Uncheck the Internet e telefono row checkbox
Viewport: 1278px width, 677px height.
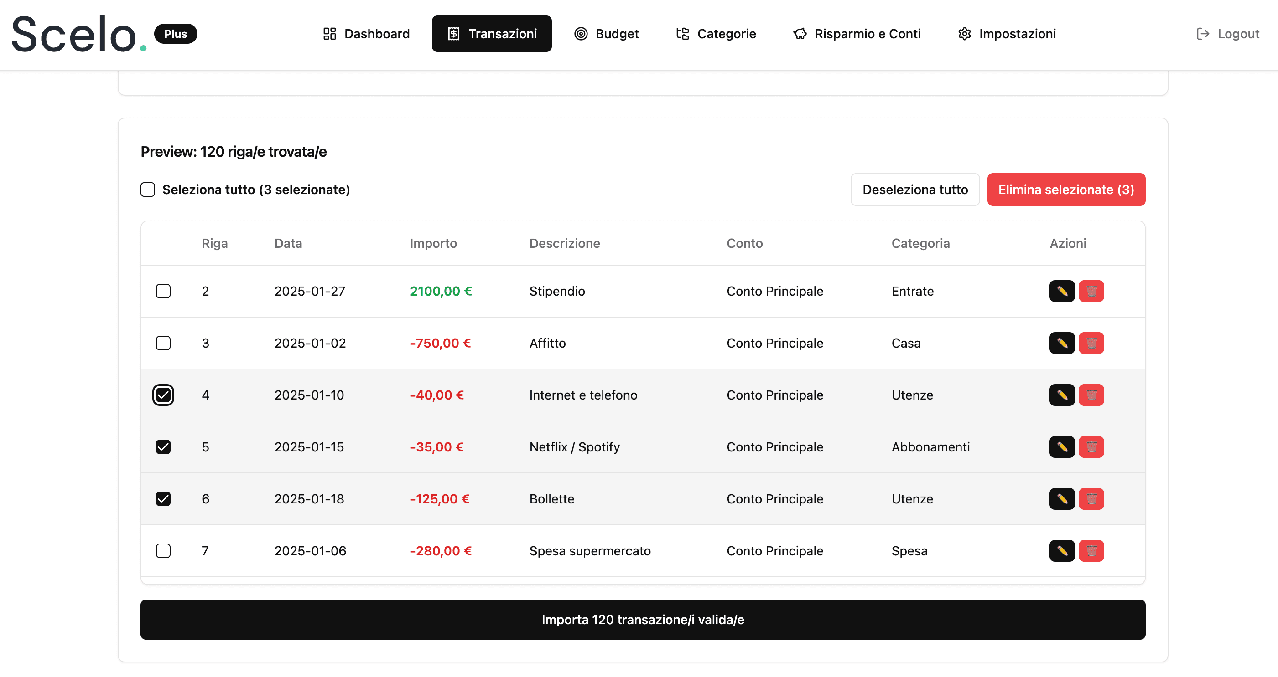point(163,395)
